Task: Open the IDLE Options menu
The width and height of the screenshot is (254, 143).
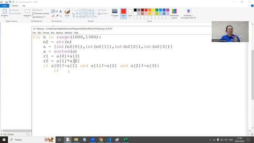Action: pyautogui.click(x=60, y=33)
